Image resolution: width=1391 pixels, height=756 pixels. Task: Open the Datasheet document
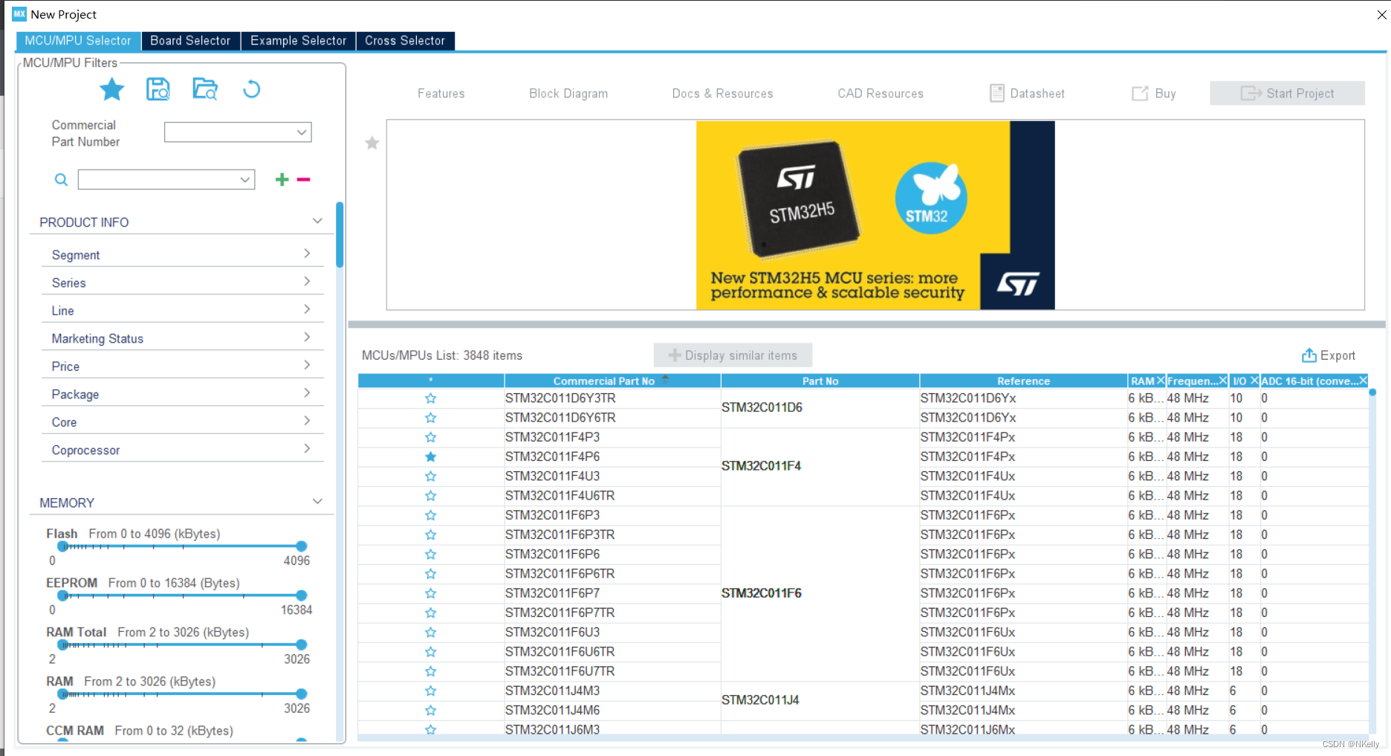coord(1027,94)
